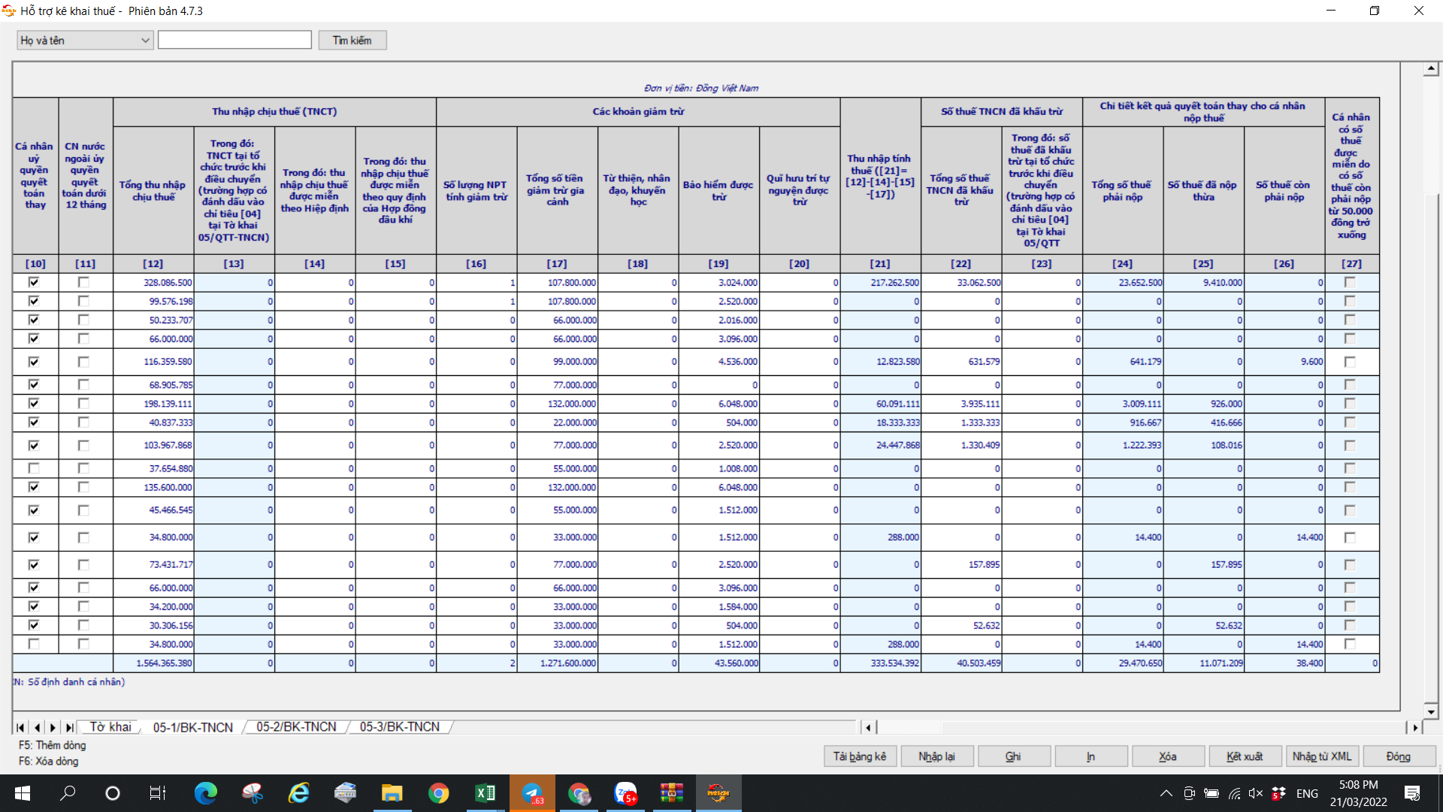This screenshot has width=1443, height=812.
Task: Switch to 05-3/BK-TNCN tab
Action: pyautogui.click(x=399, y=727)
